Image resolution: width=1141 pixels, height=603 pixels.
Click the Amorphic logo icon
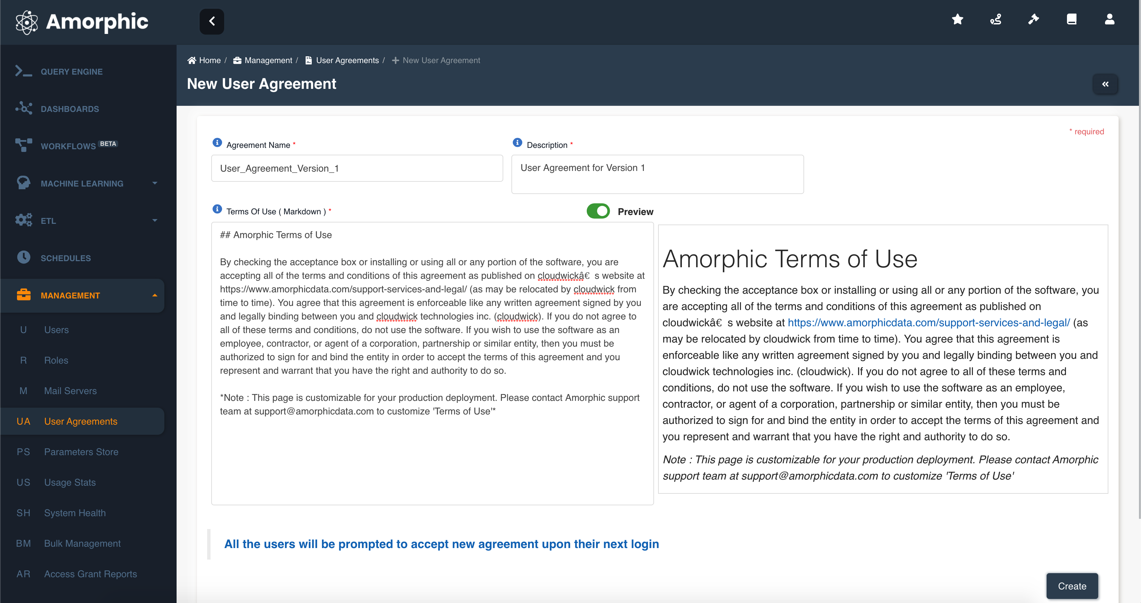click(26, 22)
